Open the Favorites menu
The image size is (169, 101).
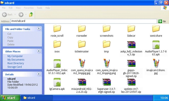29,8
